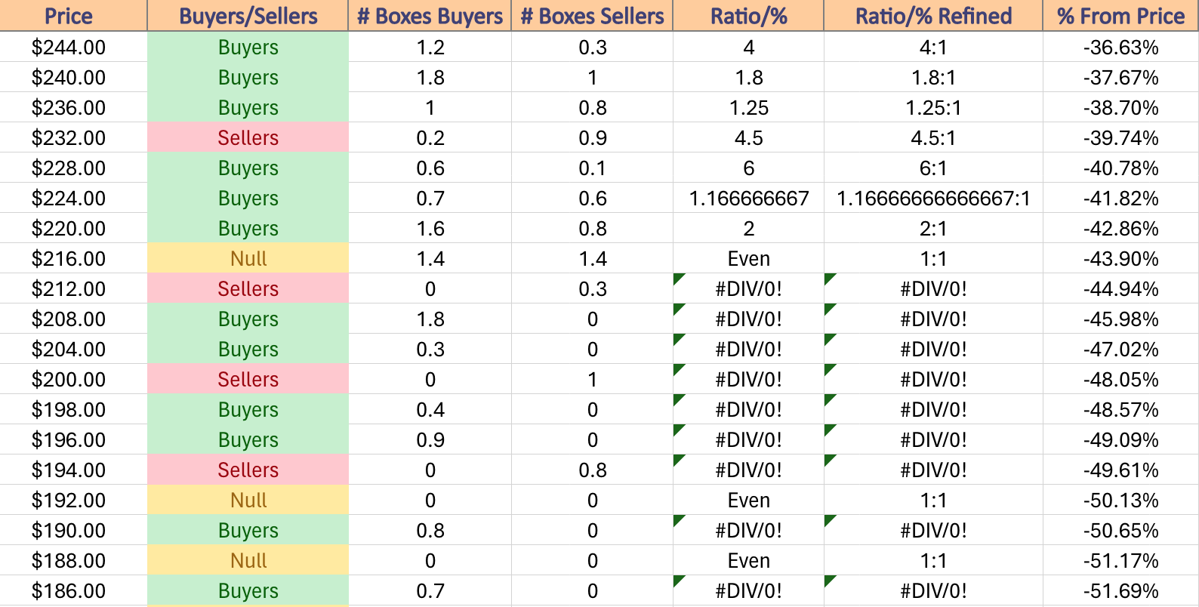Select the % From Price header
1199x607 pixels.
coord(1121,16)
